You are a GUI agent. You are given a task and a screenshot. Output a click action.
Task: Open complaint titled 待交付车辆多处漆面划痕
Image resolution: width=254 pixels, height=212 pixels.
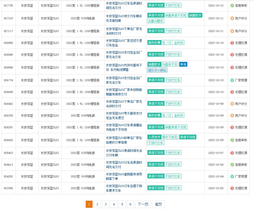pyautogui.click(x=124, y=18)
